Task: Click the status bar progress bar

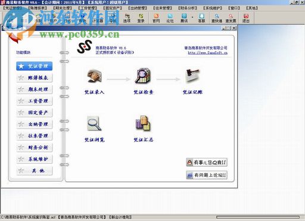Action: [258, 217]
